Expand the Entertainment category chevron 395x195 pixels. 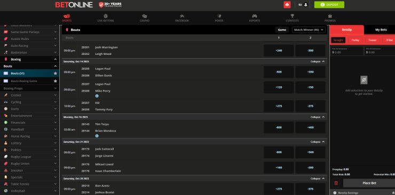tap(55, 116)
